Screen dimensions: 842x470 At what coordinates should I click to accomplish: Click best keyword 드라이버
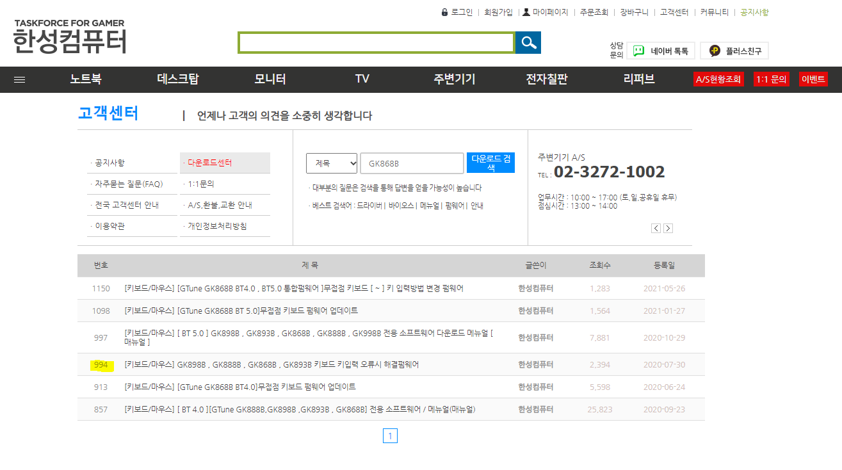(369, 206)
